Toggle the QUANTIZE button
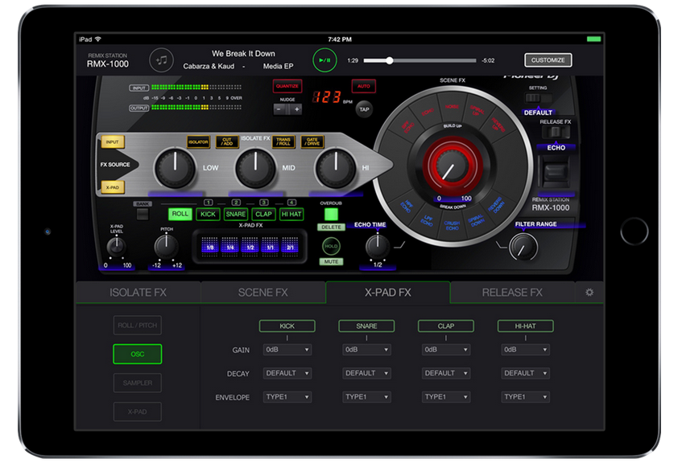Viewport: 682px width, 463px height. point(287,86)
